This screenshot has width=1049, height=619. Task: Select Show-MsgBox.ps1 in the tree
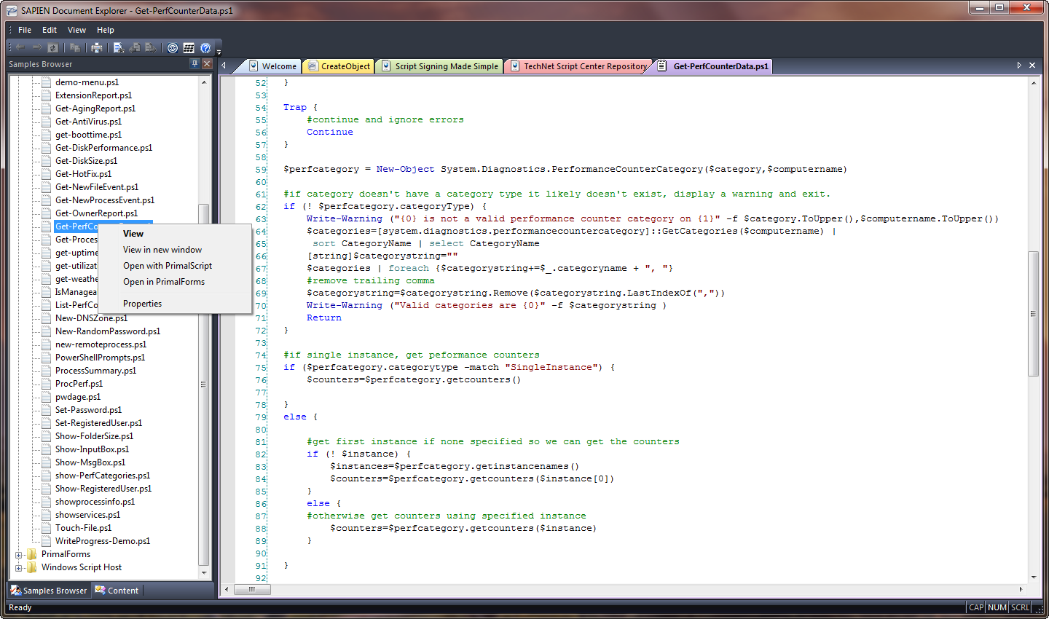pyautogui.click(x=90, y=462)
